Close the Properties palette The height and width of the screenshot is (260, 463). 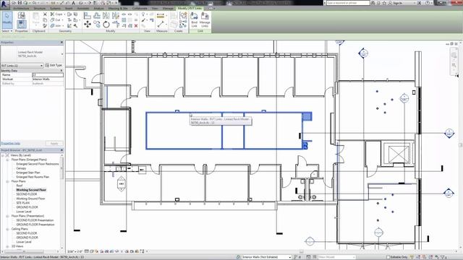click(61, 43)
